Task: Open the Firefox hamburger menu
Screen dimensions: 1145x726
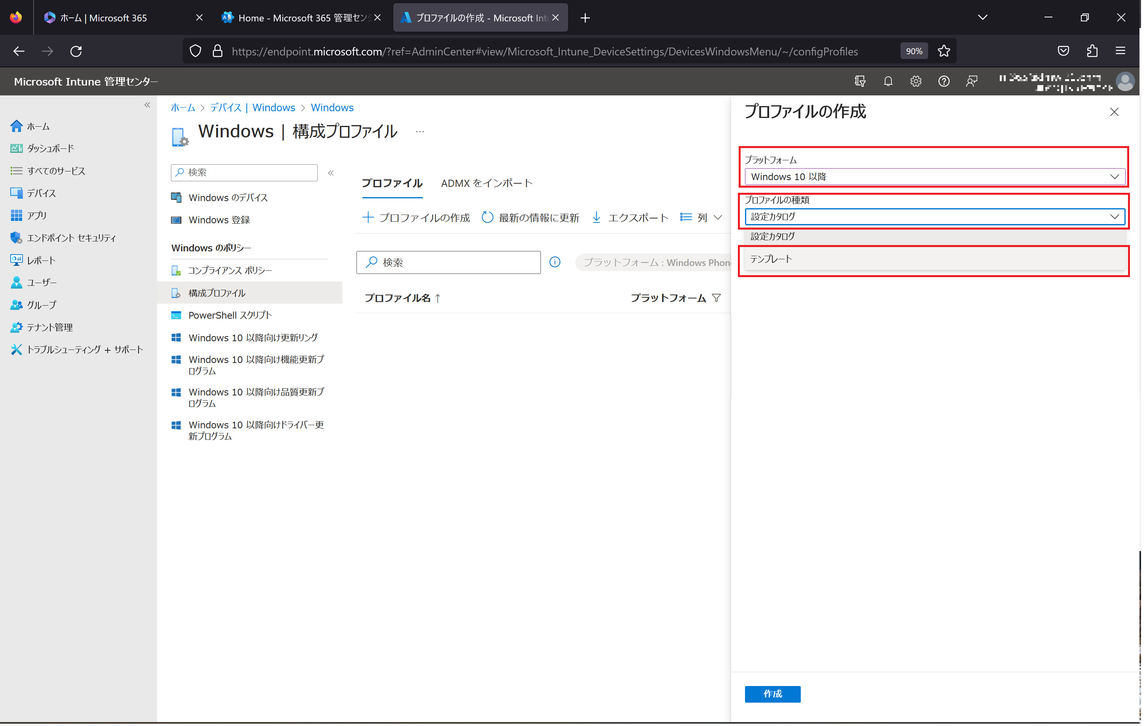Action: (x=1121, y=51)
